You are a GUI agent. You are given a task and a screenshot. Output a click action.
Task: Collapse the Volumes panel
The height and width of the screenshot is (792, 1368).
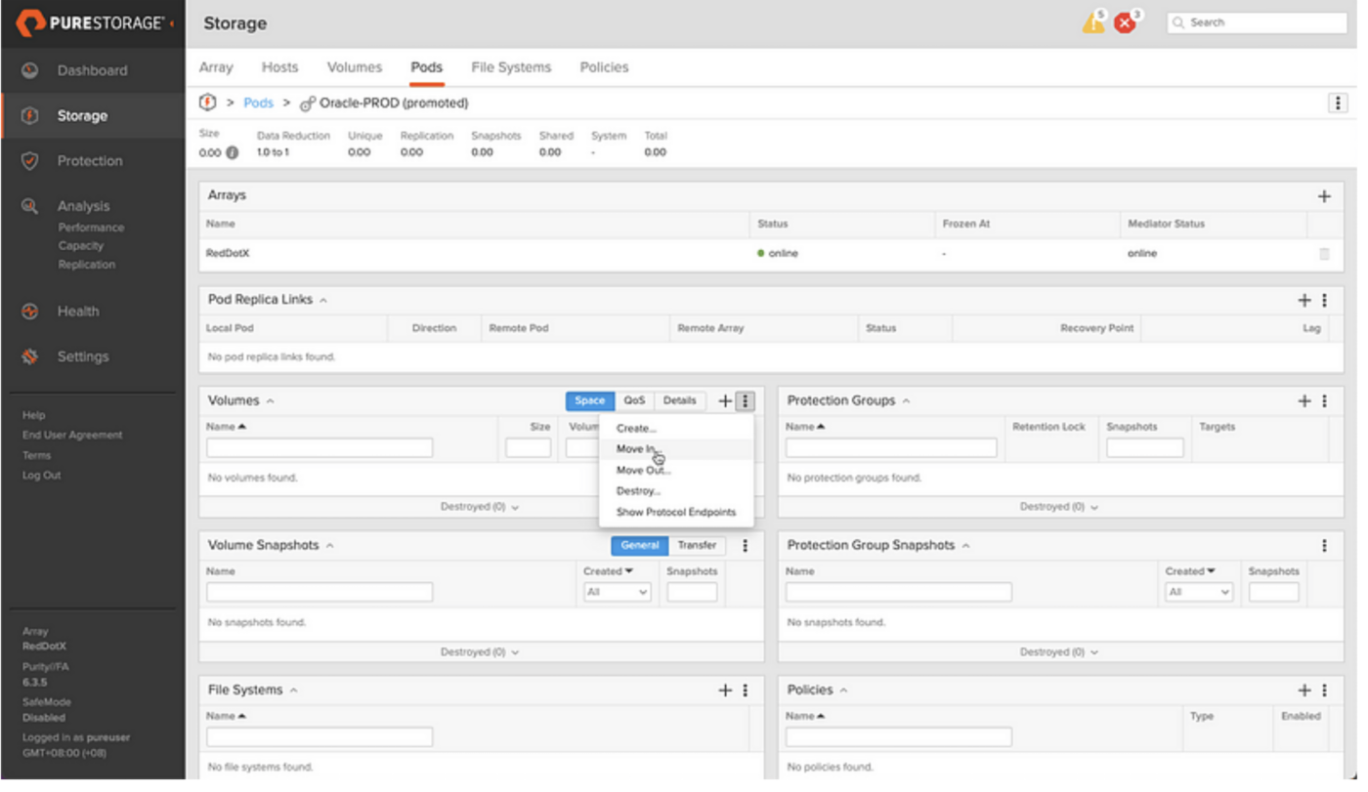pos(270,401)
